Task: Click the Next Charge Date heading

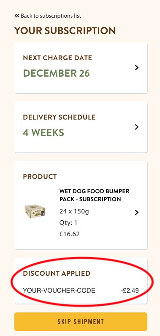Action: tap(57, 58)
